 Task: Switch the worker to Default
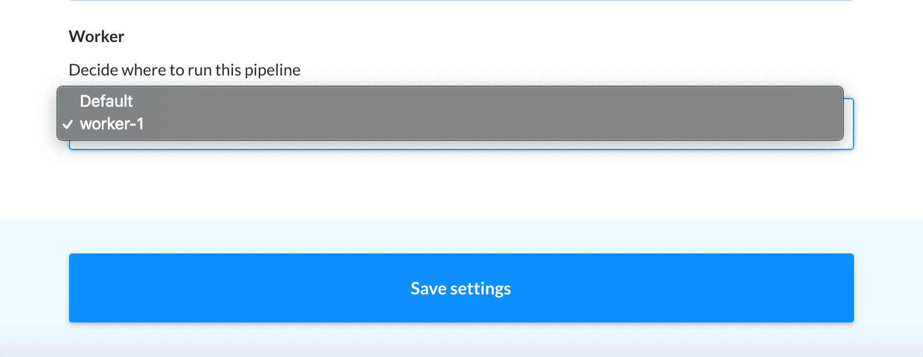[x=106, y=101]
